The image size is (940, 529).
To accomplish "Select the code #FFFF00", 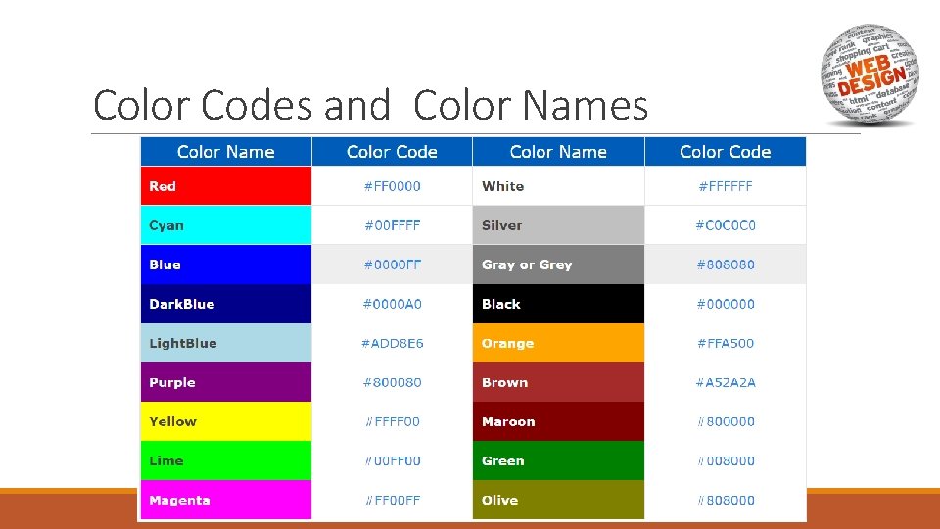I will 392,421.
